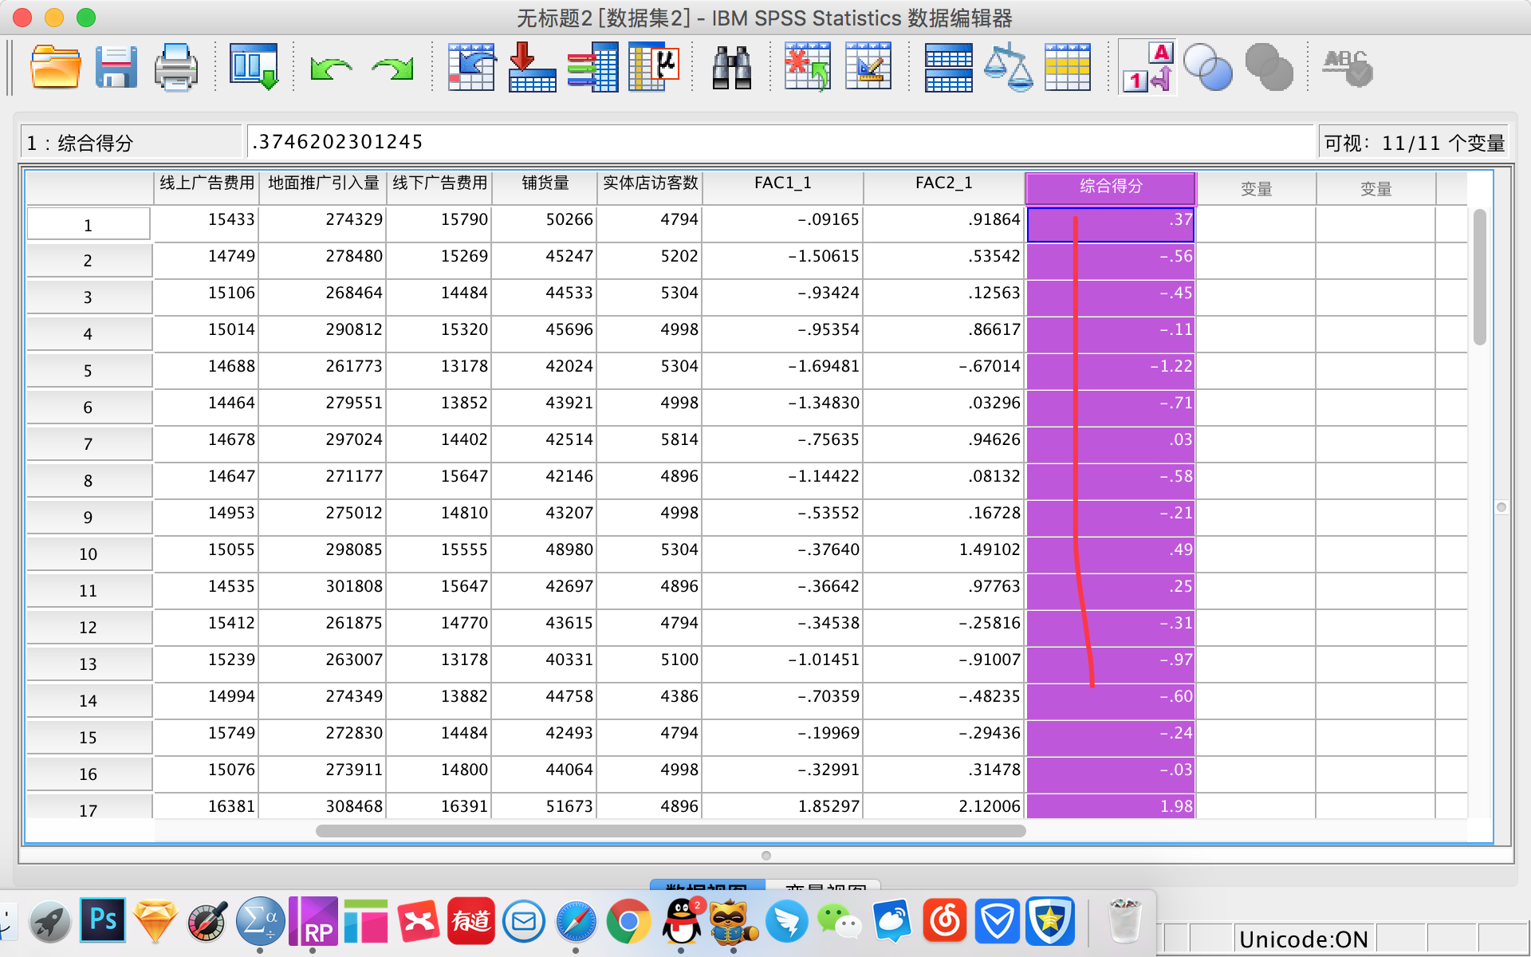Image resolution: width=1531 pixels, height=957 pixels.
Task: Click the Undo green arrow icon
Action: [x=331, y=69]
